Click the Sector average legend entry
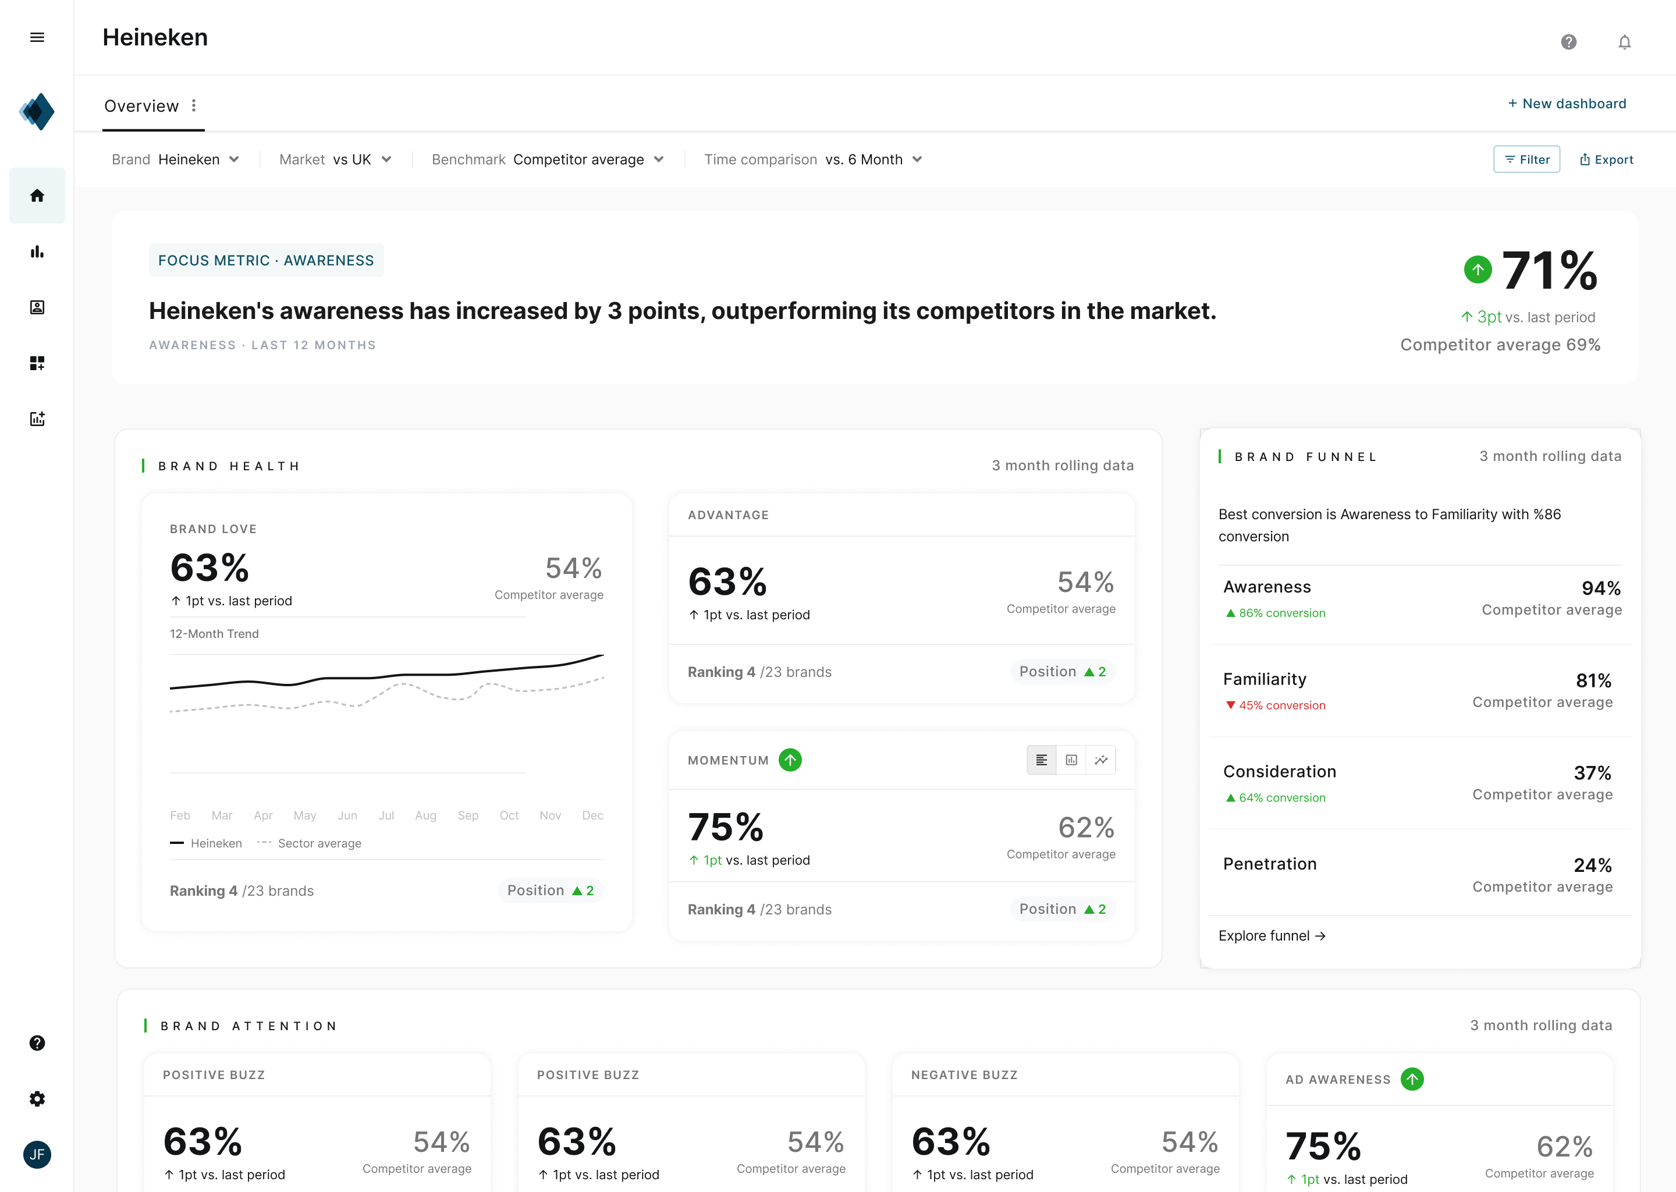Screen dimensions: 1676x1192 (309, 843)
